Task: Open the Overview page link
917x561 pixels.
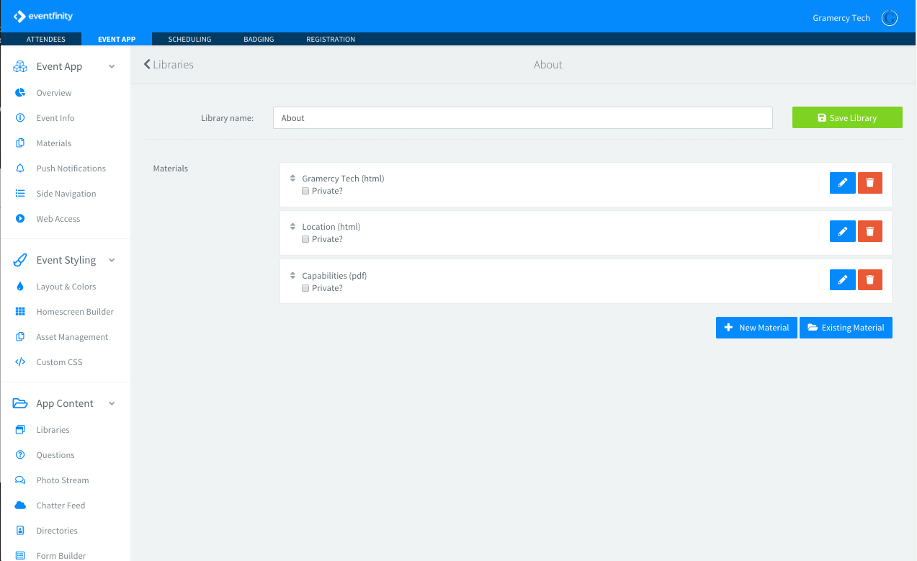Action: (x=54, y=93)
